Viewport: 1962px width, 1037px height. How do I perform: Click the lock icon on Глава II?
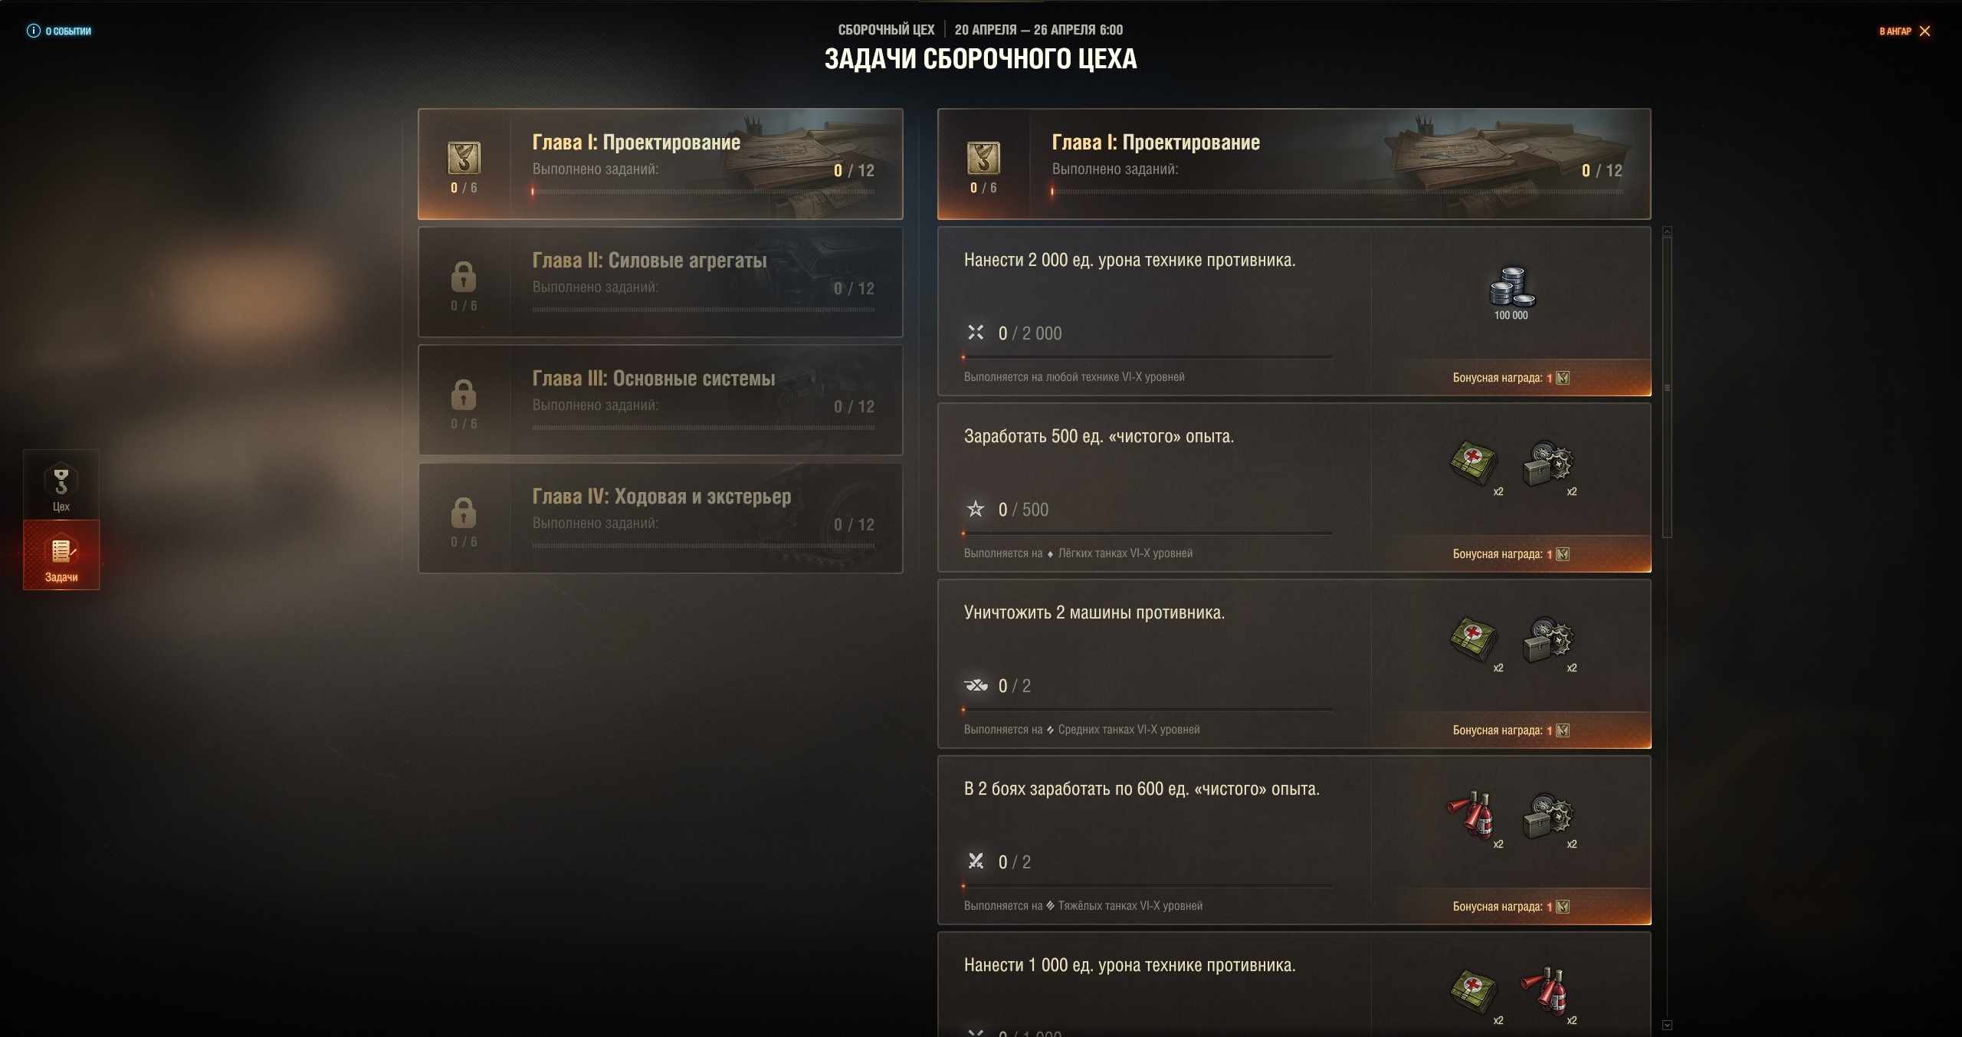(464, 277)
